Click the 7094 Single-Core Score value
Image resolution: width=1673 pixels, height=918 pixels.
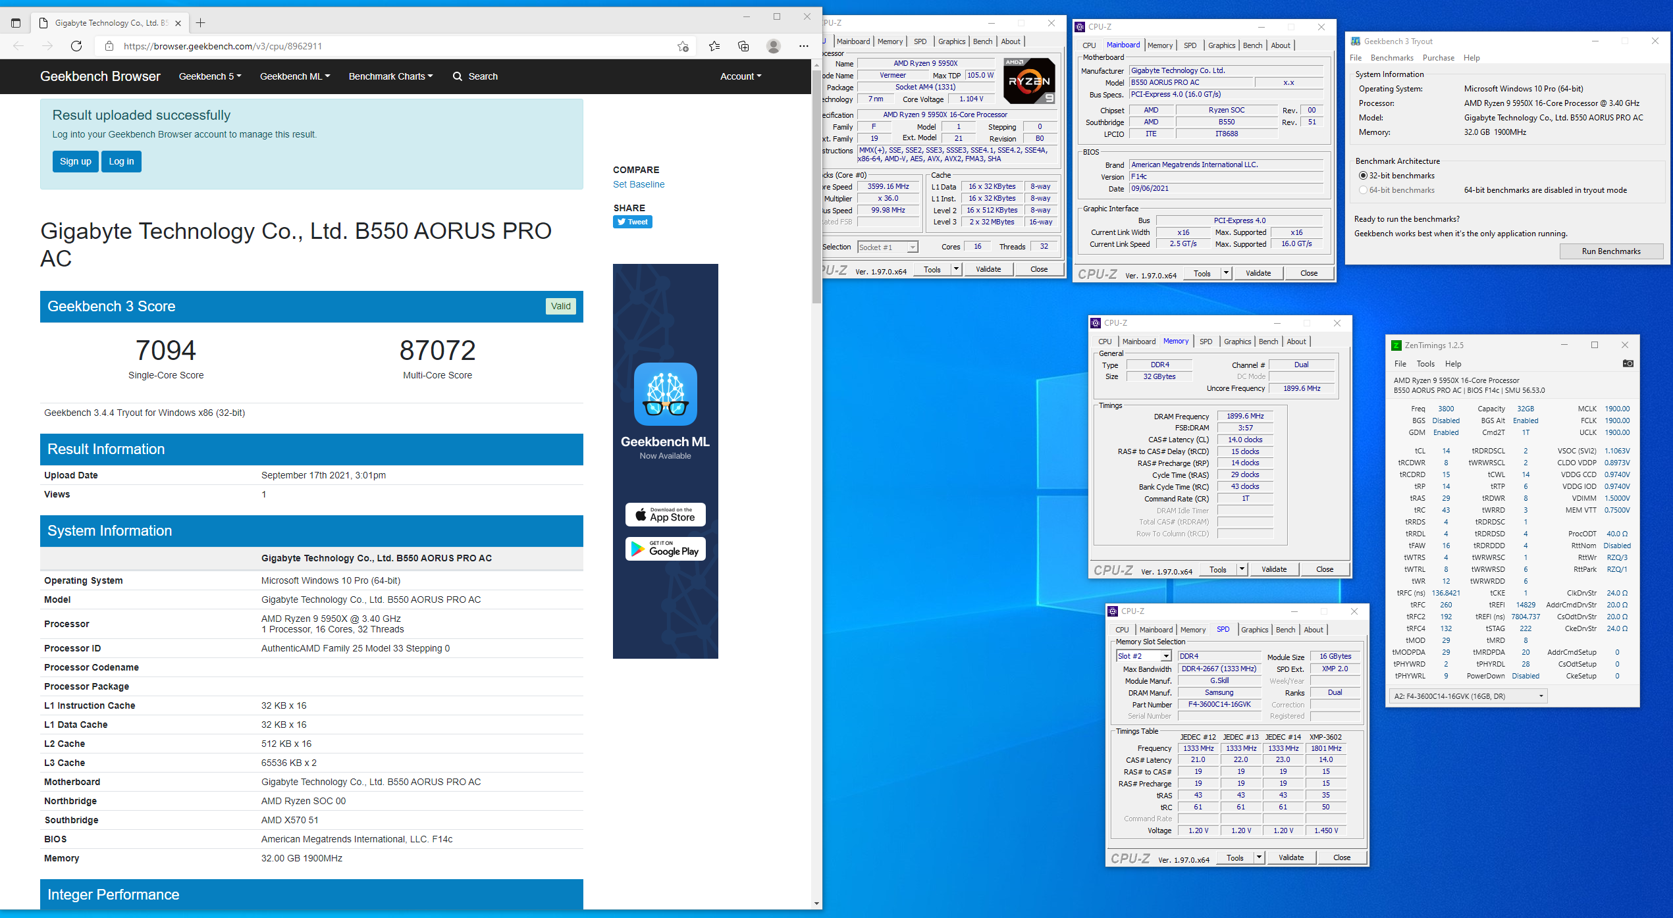(x=166, y=350)
